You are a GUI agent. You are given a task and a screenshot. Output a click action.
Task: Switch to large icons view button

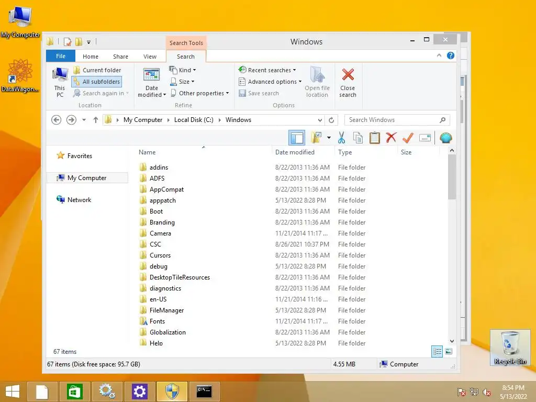(449, 351)
